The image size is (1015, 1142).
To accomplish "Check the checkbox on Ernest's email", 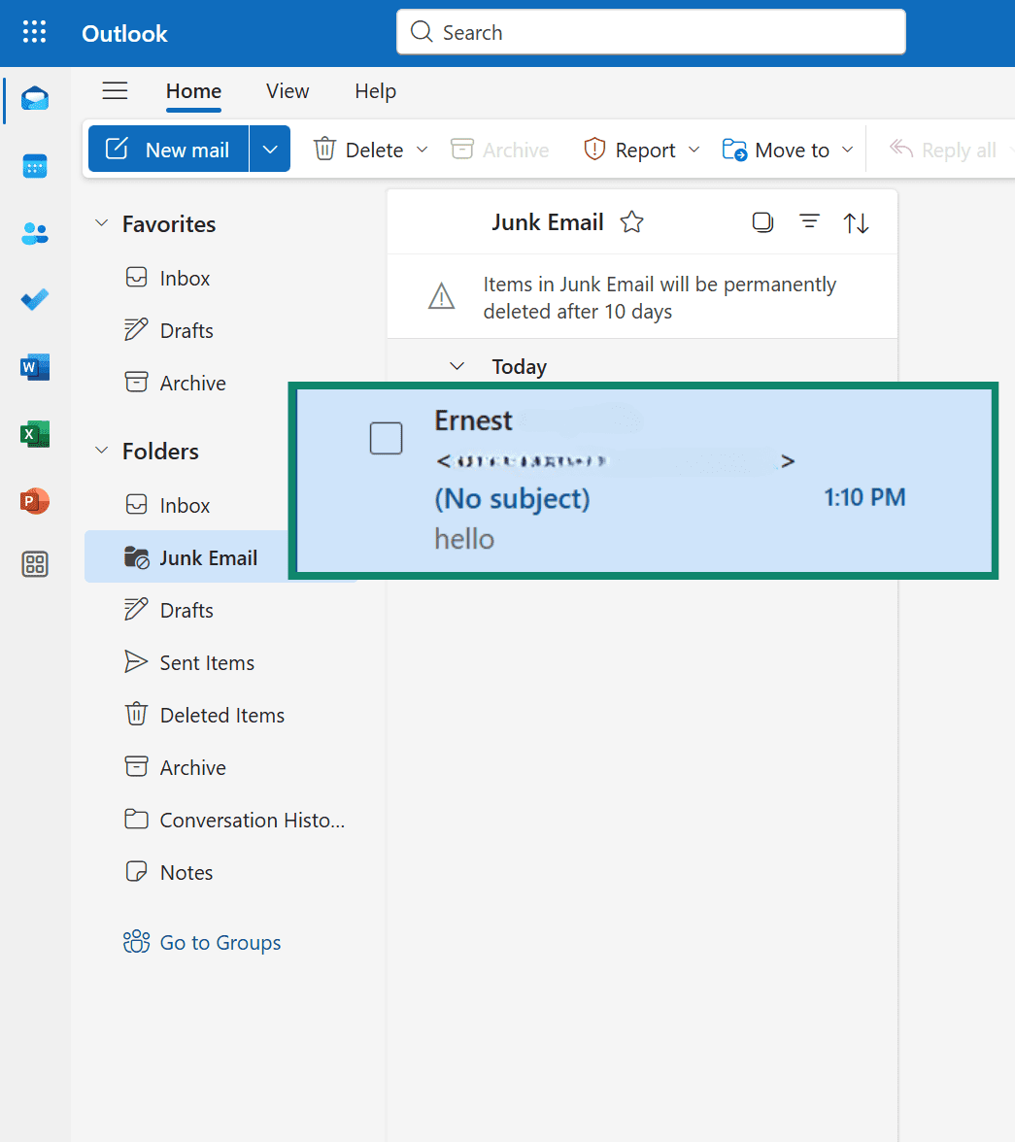I will 386,438.
